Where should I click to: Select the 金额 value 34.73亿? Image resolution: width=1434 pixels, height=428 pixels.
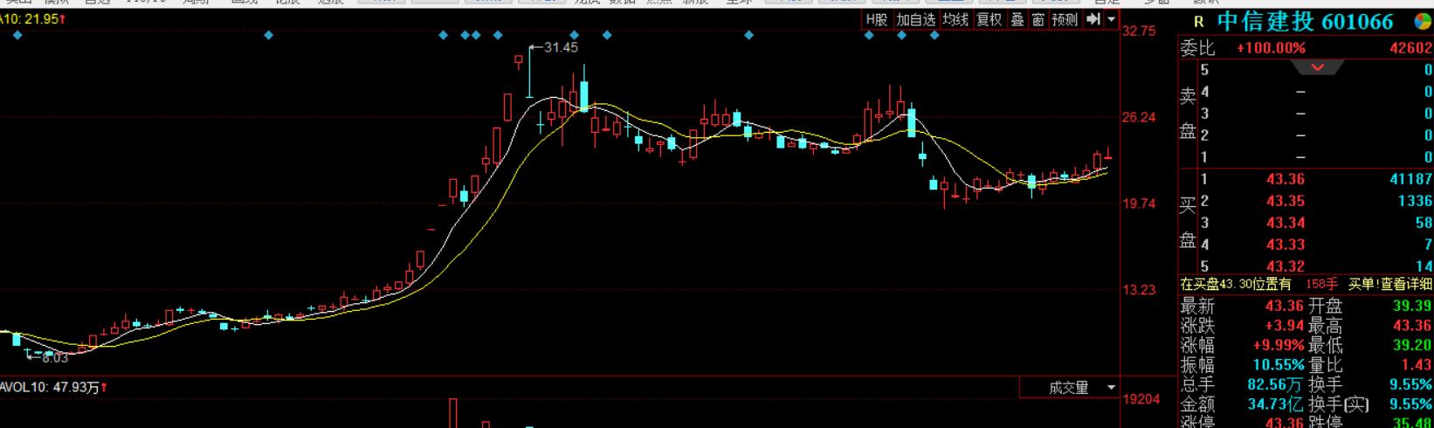[x=1275, y=404]
